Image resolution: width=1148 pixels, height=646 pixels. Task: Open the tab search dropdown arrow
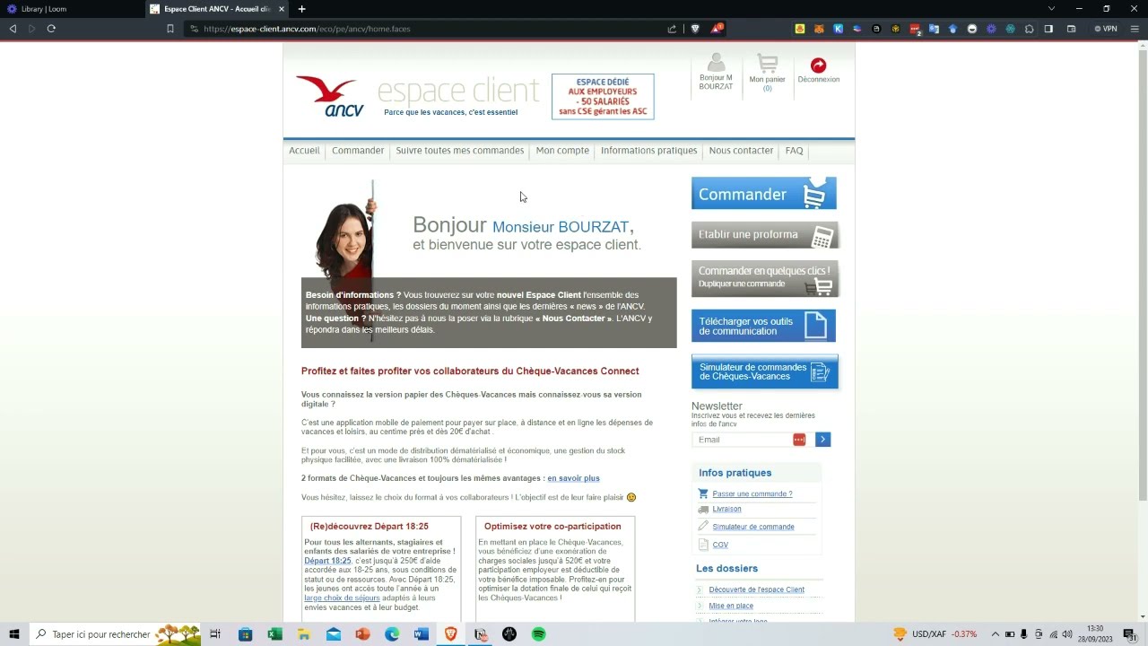pos(1052,9)
